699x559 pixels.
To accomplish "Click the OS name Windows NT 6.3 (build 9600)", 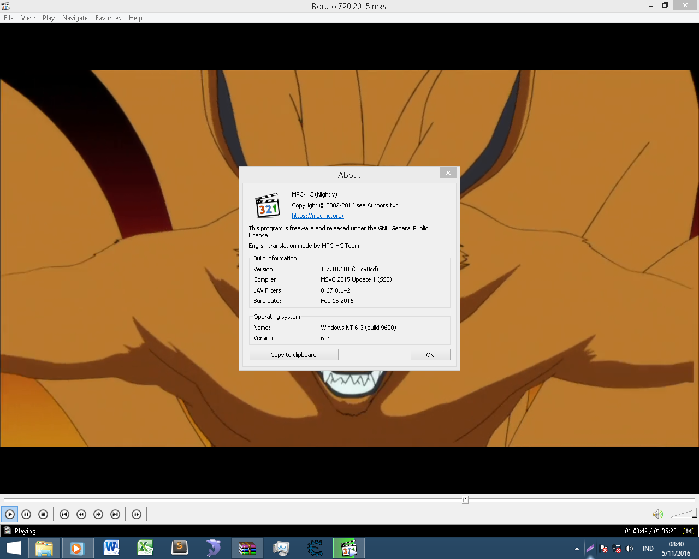I will click(x=358, y=328).
